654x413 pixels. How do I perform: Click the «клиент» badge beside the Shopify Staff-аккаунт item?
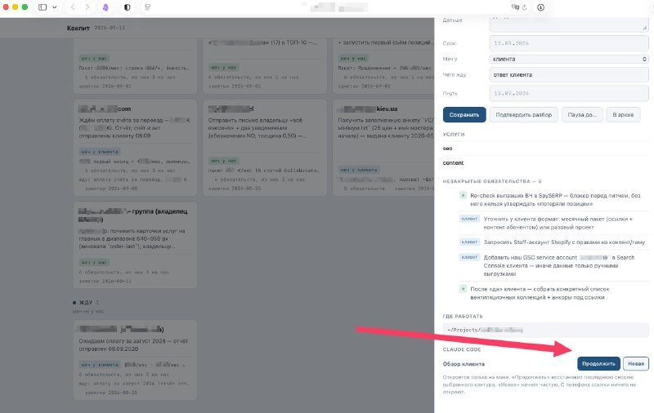click(x=469, y=242)
